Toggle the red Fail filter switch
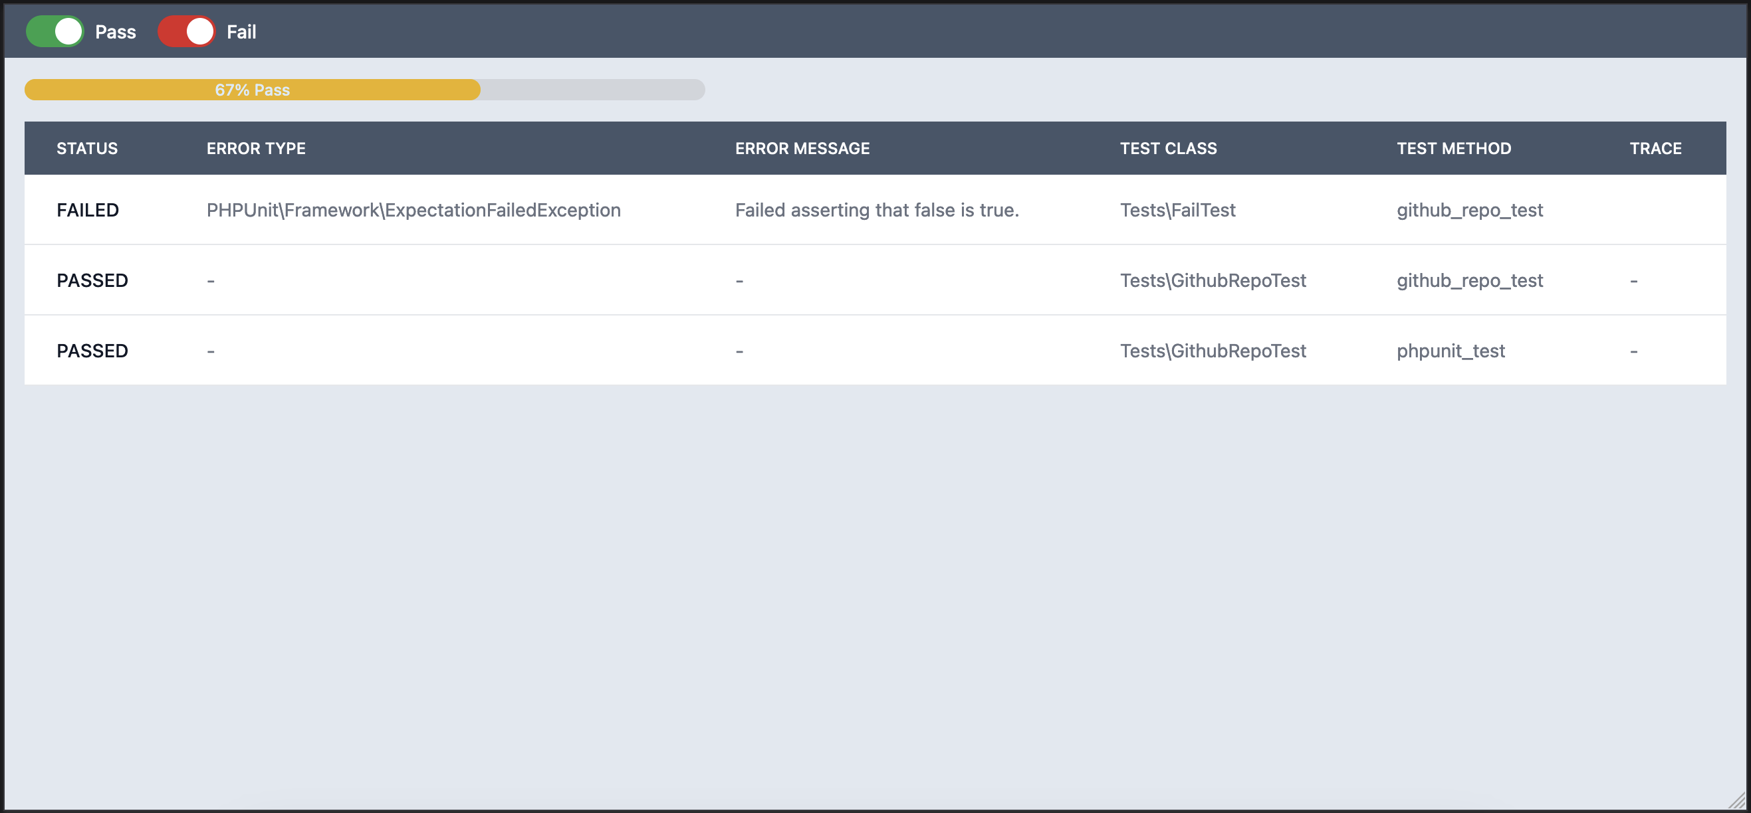 click(186, 31)
